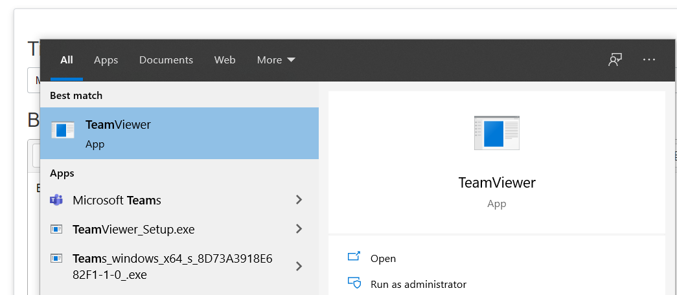Open the three-dot options menu
Viewport: 677px width, 295px height.
[x=649, y=60]
